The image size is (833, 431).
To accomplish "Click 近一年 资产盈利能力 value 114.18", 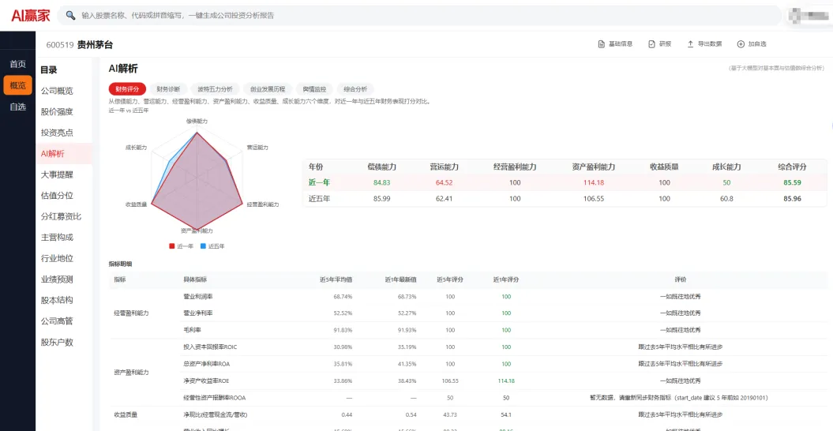I will [594, 182].
